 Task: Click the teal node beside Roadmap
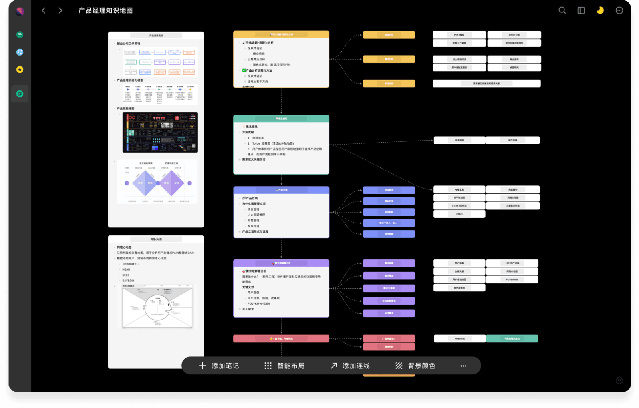(512, 338)
